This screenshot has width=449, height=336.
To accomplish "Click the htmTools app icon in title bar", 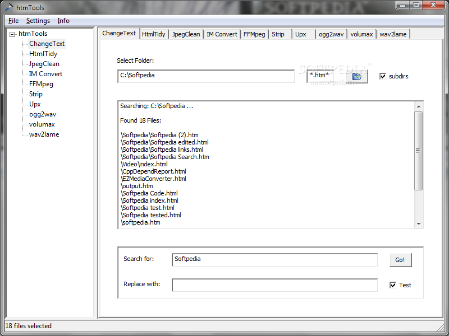I will [9, 7].
